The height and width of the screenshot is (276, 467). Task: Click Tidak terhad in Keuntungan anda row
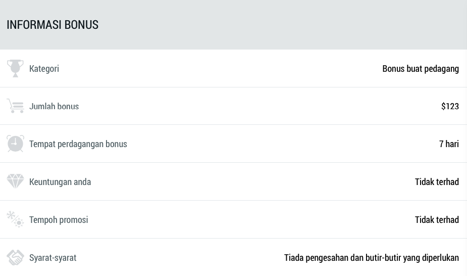tap(437, 181)
